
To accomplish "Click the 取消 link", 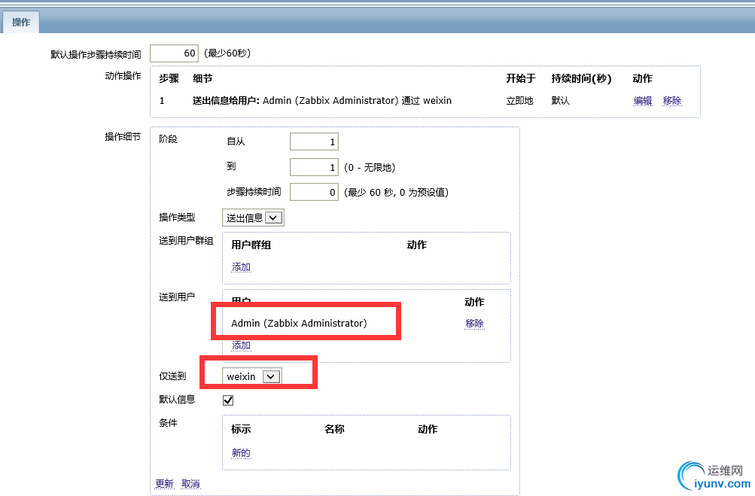I will coord(191,483).
